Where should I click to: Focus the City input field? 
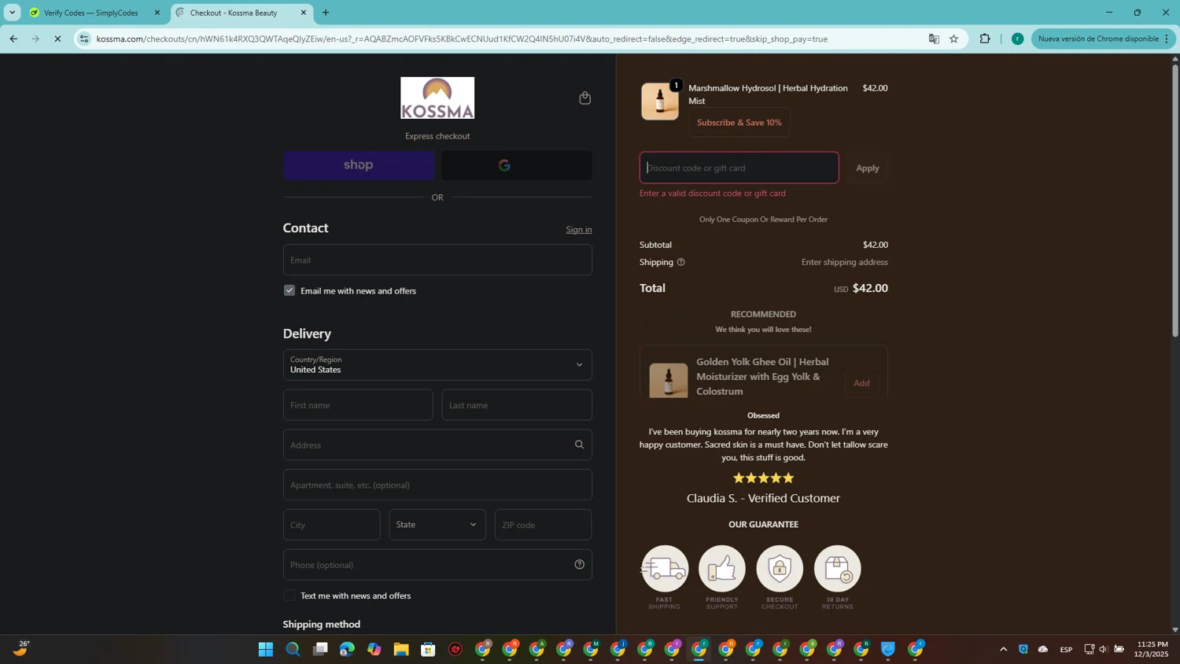point(331,525)
